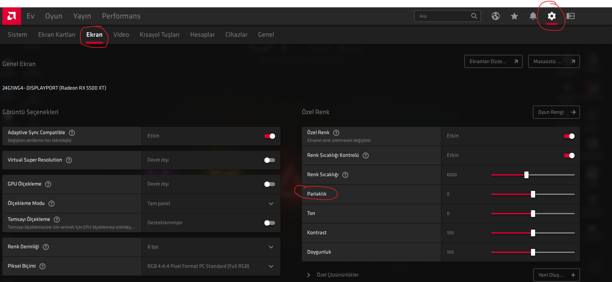Open the web browser globe icon
This screenshot has width=612, height=282.
[495, 16]
